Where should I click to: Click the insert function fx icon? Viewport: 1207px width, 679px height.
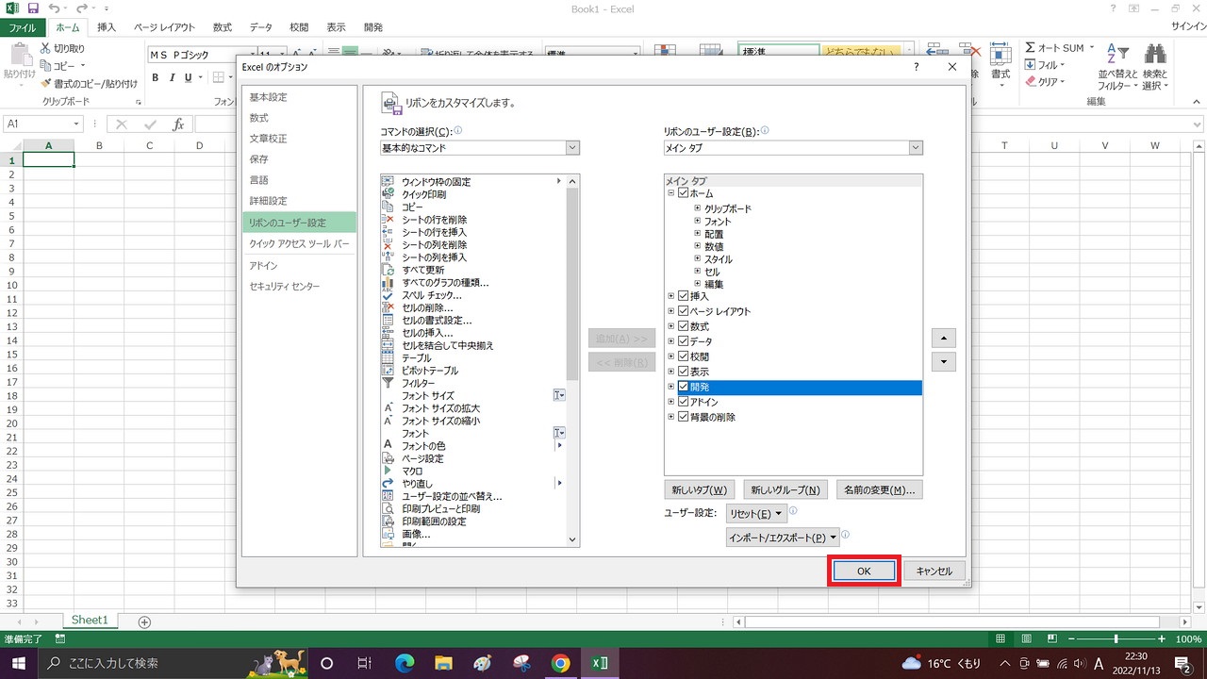point(178,124)
